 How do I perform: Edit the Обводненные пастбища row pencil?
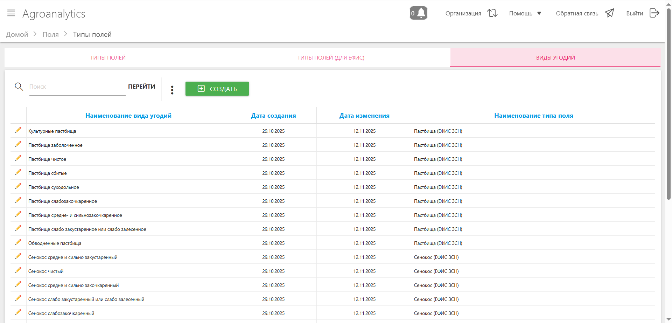pos(18,242)
